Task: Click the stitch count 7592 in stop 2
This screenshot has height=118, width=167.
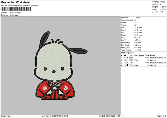Action: (131, 60)
